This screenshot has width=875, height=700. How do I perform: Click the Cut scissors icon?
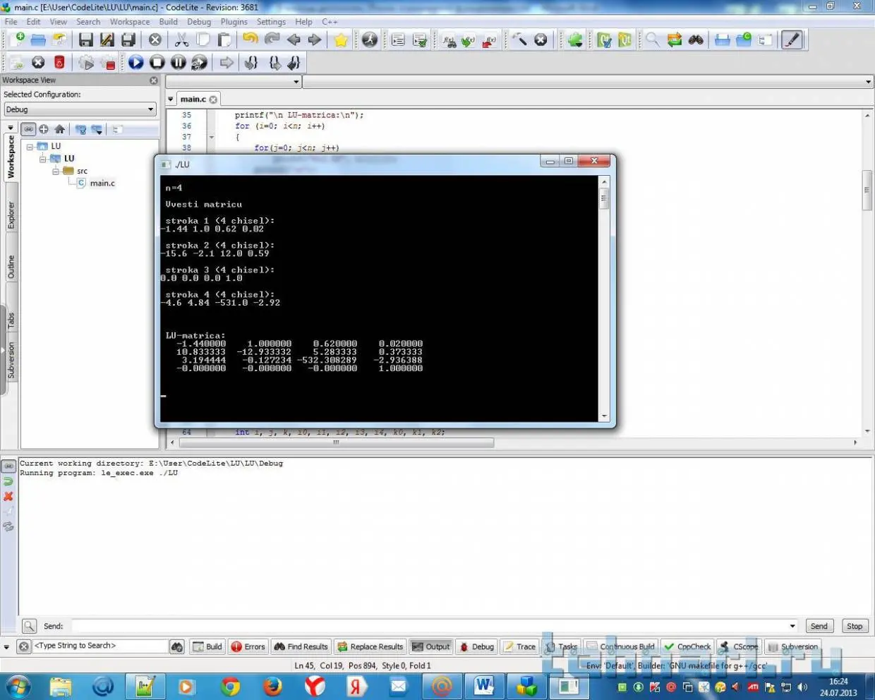pyautogui.click(x=181, y=40)
